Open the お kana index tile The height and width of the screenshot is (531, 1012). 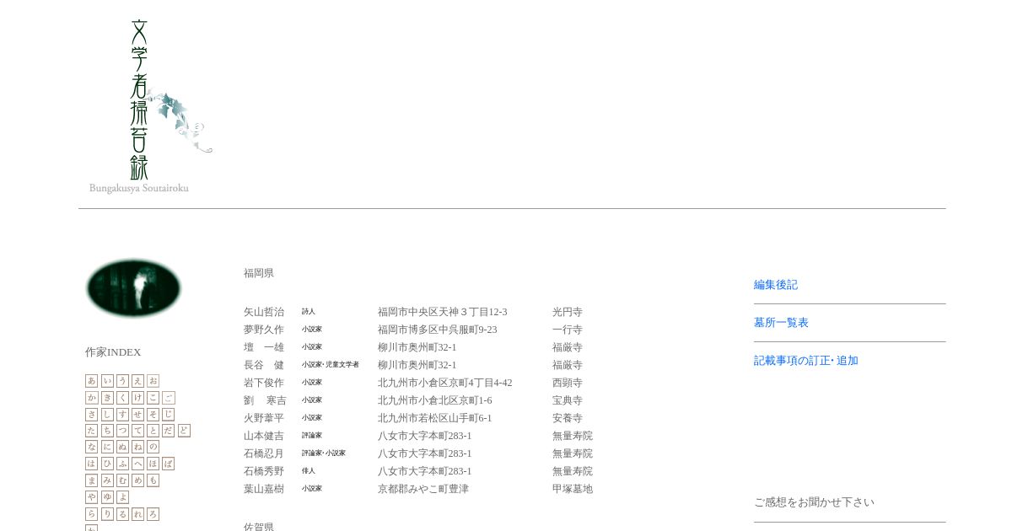pyautogui.click(x=153, y=381)
